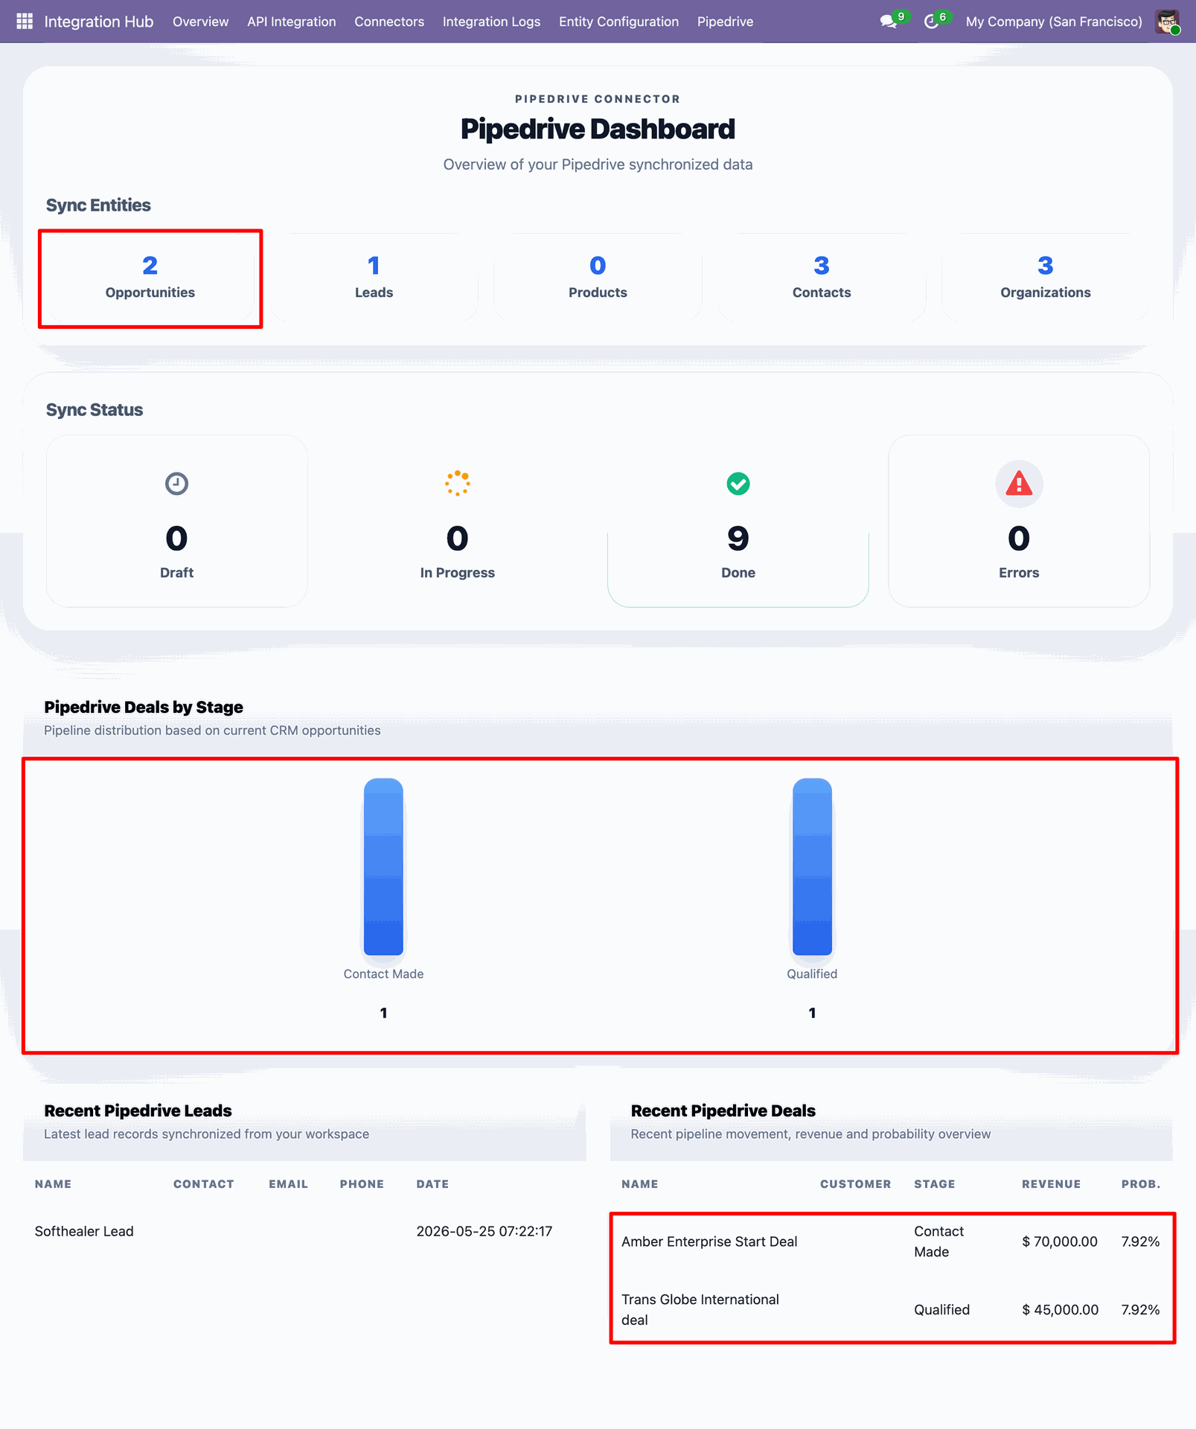This screenshot has width=1196, height=1429.
Task: Click the Pipedrive Deals by Stage heading
Action: click(x=144, y=707)
